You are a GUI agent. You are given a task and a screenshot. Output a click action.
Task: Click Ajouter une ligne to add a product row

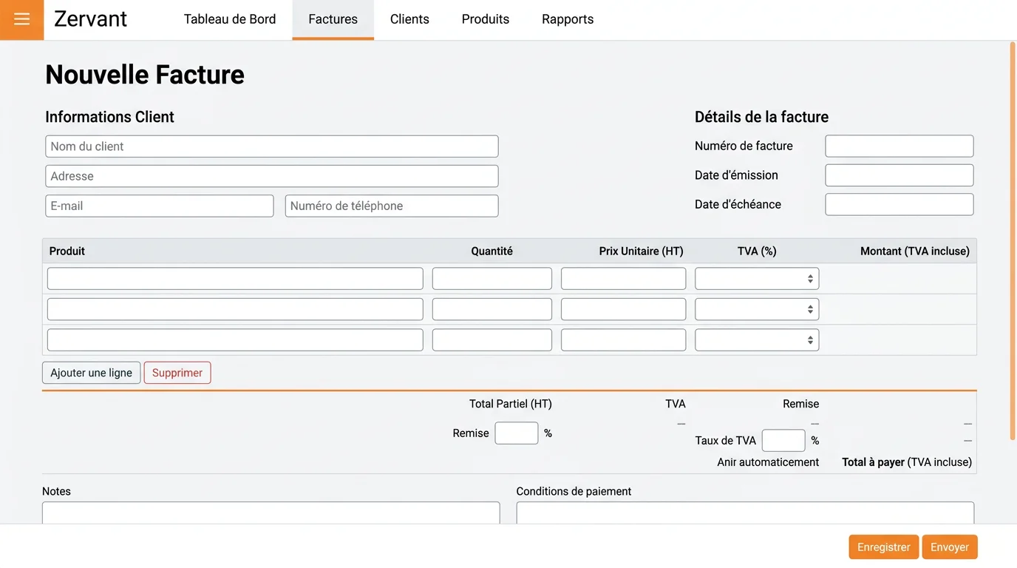point(91,372)
